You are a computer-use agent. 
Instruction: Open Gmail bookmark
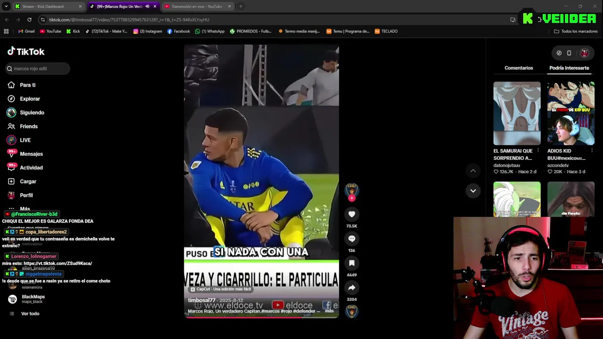coord(26,31)
